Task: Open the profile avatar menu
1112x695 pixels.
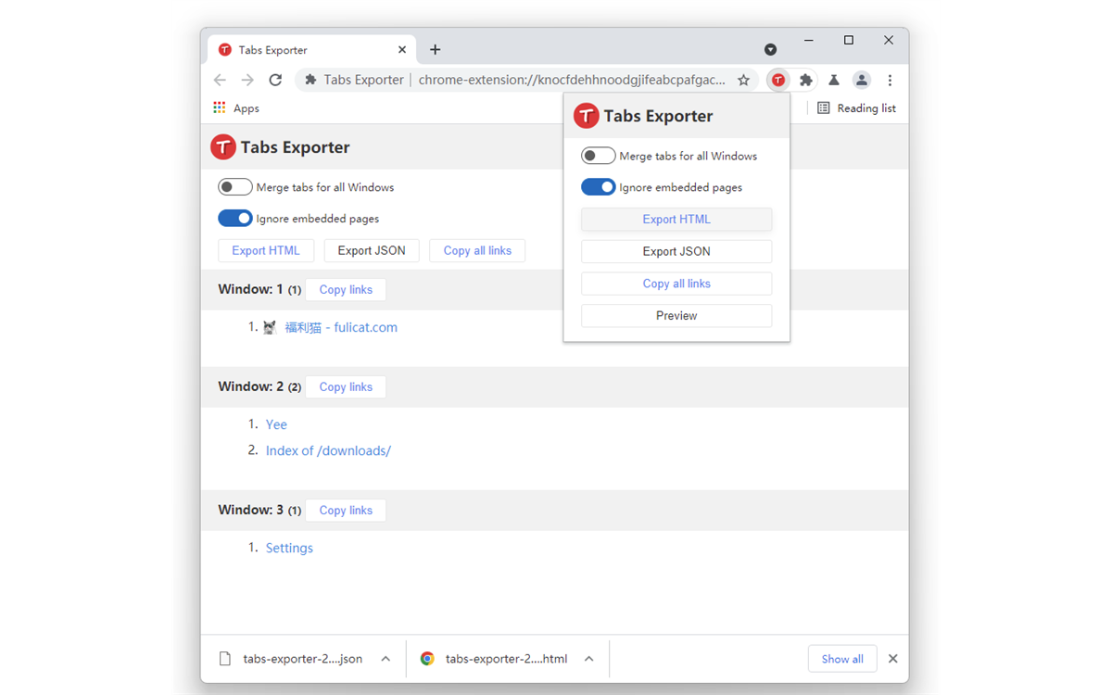Action: click(862, 81)
